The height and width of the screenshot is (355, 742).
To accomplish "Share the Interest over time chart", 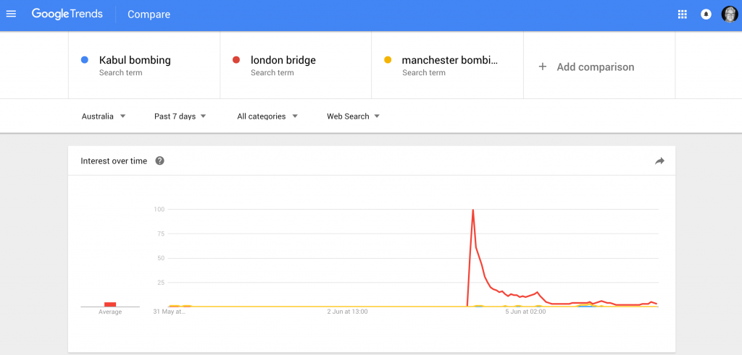I will tap(659, 161).
